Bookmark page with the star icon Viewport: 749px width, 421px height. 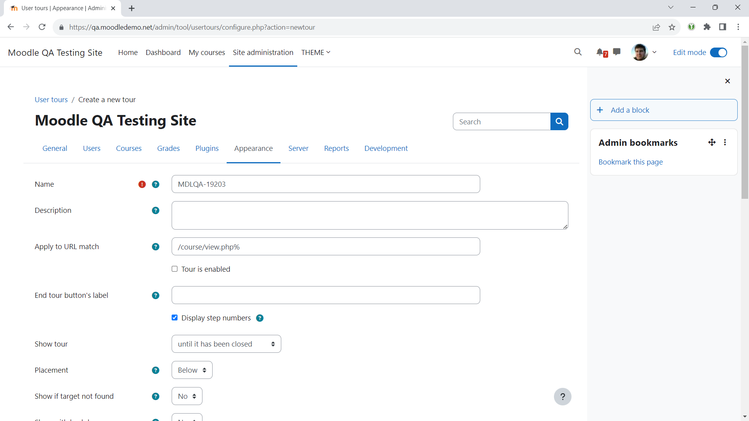(672, 27)
